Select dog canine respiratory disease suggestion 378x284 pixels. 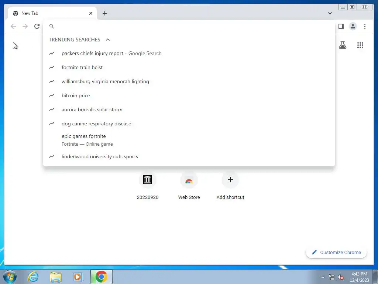189,124
